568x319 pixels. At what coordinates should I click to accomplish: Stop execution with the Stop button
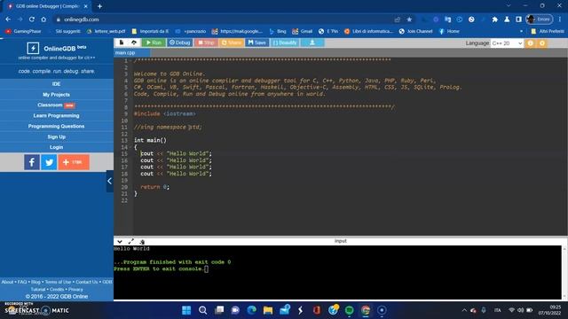206,43
